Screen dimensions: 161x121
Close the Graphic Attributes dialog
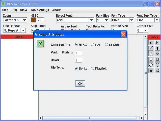click(123, 34)
